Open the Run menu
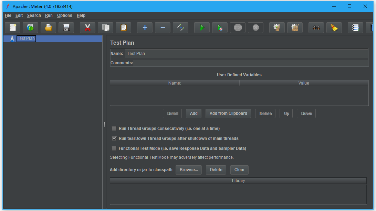Image resolution: width=376 pixels, height=211 pixels. tap(49, 15)
